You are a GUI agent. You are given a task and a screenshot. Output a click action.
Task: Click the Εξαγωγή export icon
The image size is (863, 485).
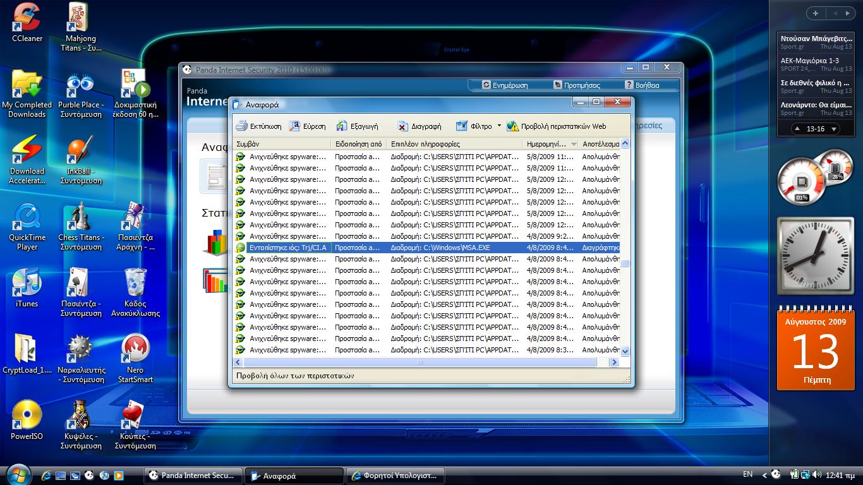coord(342,126)
